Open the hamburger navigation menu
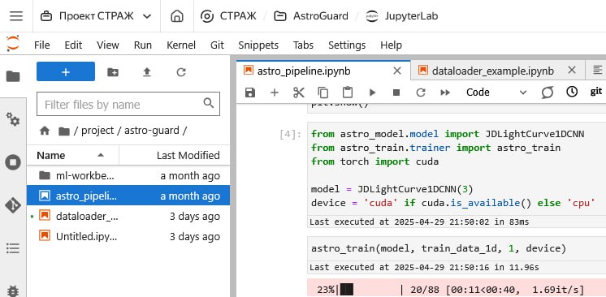Screen dimensions: 606x297 [x=16, y=16]
